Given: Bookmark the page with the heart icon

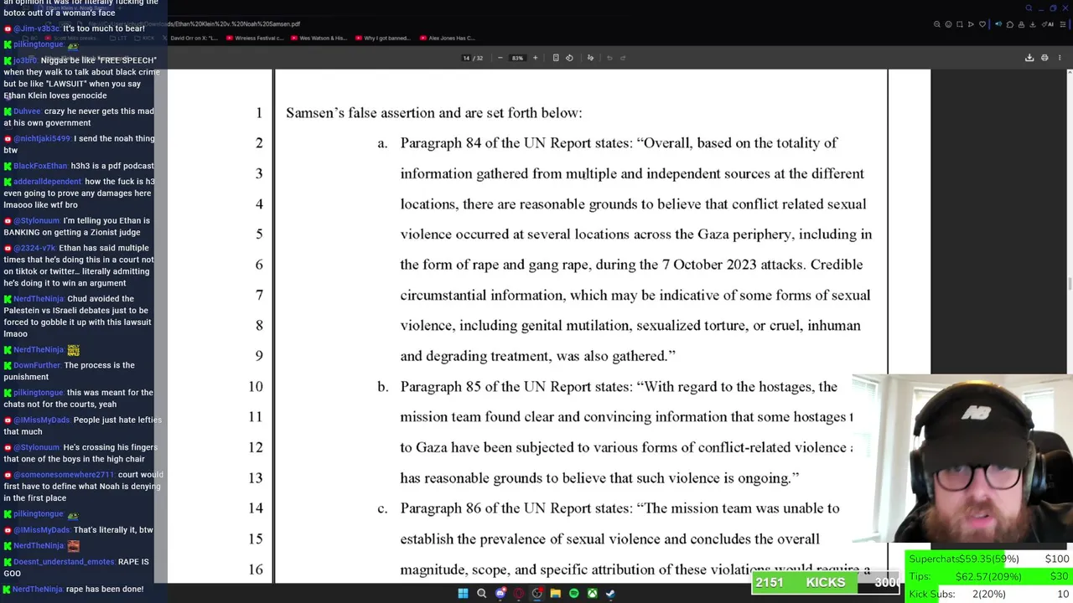Looking at the screenshot, I should point(982,24).
